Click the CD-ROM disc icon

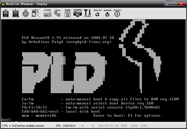26,13
